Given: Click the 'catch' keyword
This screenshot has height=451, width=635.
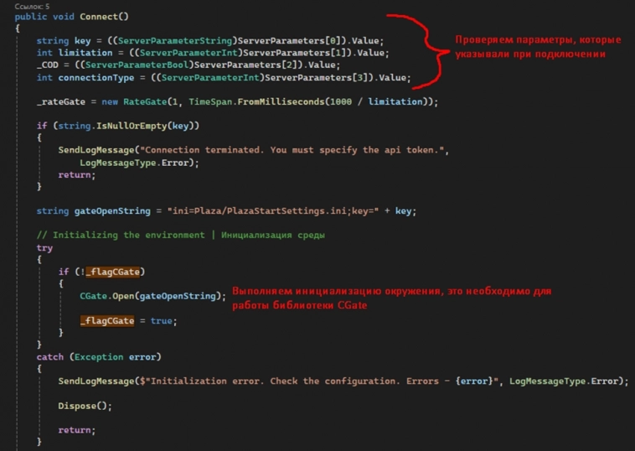Looking at the screenshot, I should (x=49, y=357).
